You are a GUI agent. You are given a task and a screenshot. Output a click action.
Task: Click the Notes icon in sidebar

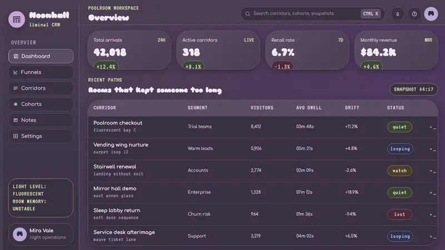pos(16,120)
